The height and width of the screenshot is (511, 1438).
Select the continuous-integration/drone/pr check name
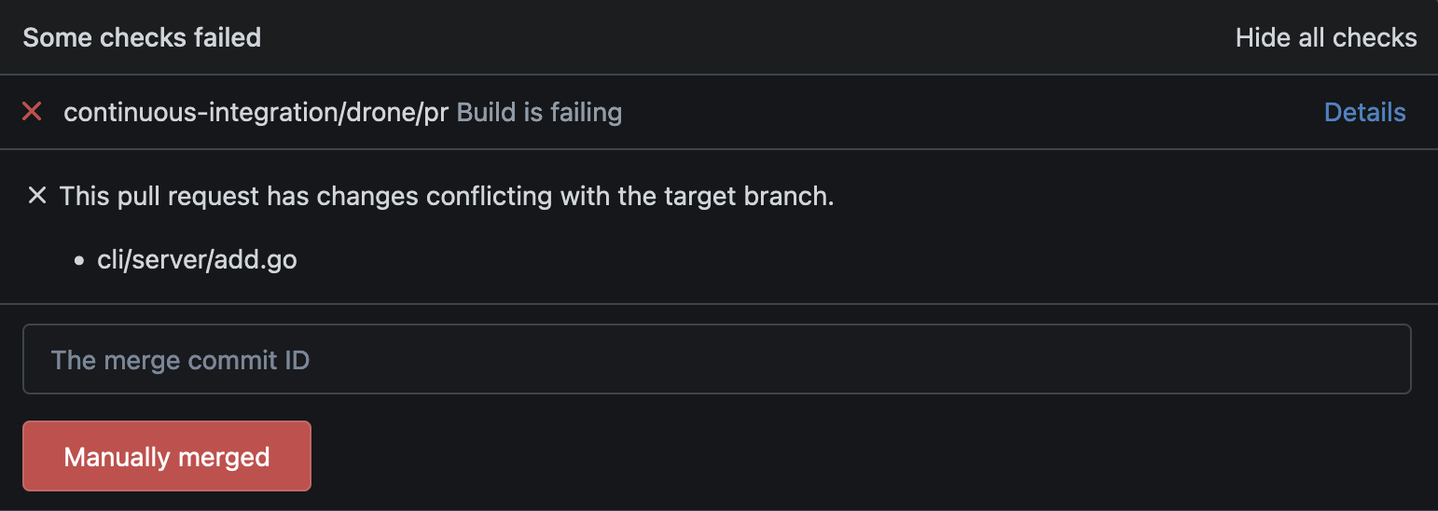(x=256, y=113)
